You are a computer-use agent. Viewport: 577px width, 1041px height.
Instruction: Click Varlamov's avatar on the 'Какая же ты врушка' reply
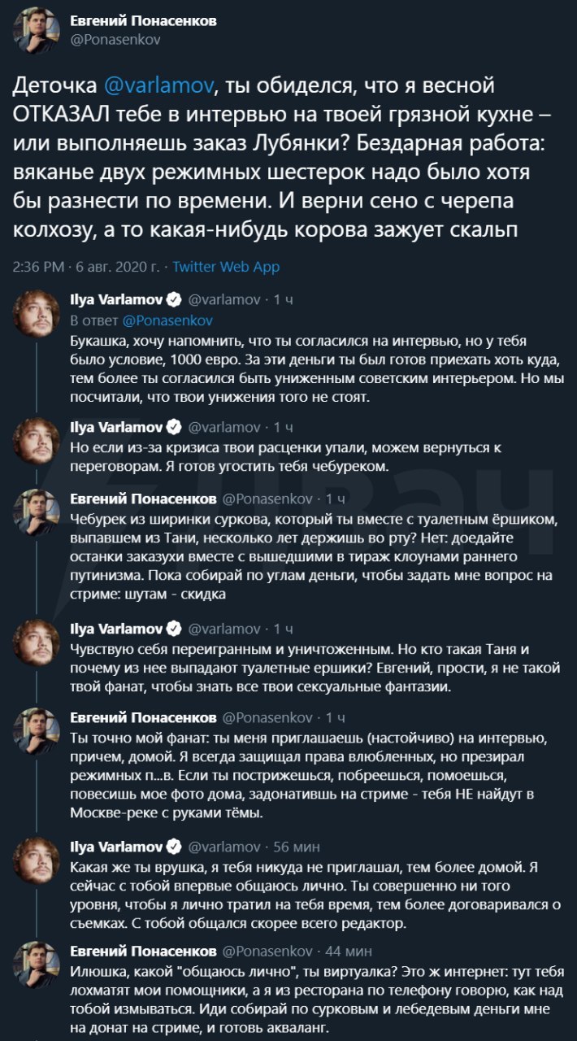tap(37, 859)
